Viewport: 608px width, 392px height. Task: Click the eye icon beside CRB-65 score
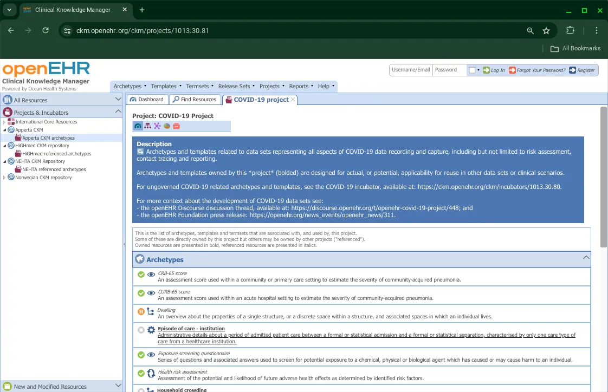[x=151, y=275]
